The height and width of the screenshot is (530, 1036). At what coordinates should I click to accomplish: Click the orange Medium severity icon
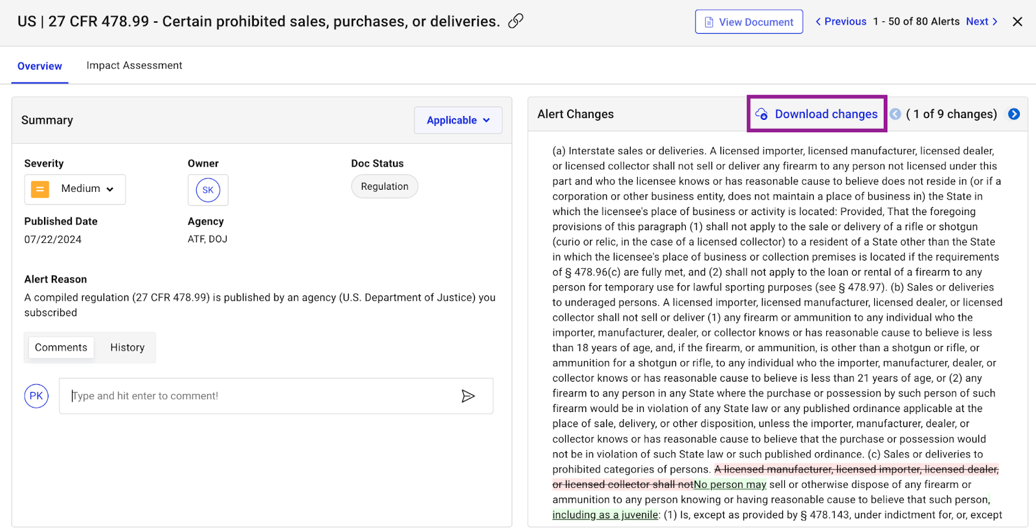[x=40, y=189]
